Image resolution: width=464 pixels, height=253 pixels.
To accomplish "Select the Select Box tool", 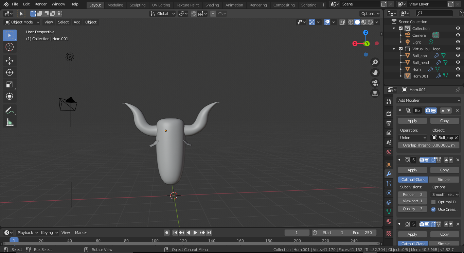I will point(10,35).
